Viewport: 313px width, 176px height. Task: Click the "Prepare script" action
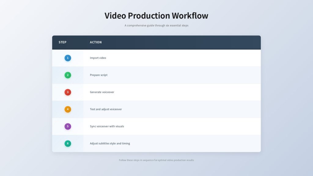coord(98,75)
